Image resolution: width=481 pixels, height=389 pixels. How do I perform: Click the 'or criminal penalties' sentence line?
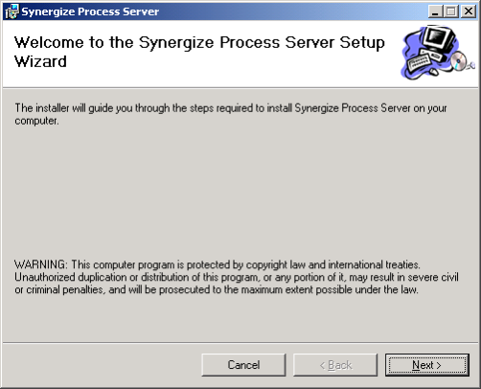[217, 290]
